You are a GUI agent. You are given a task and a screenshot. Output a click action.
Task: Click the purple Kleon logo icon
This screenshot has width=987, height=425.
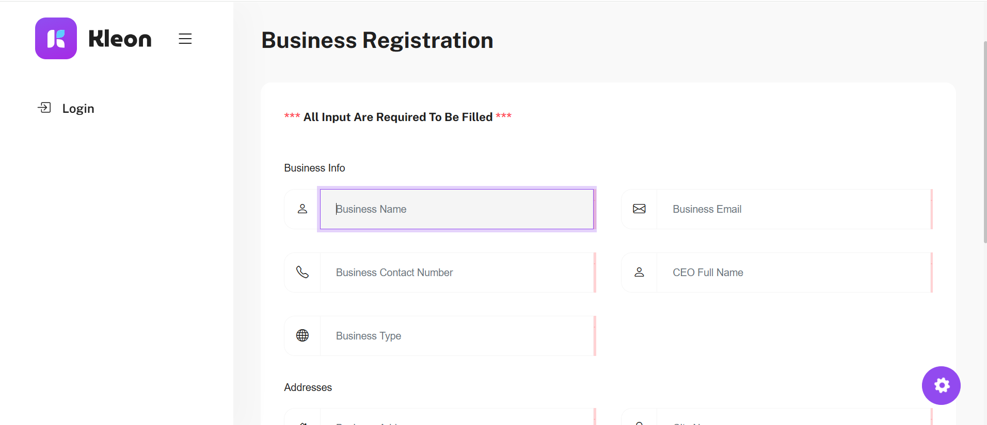pos(56,39)
